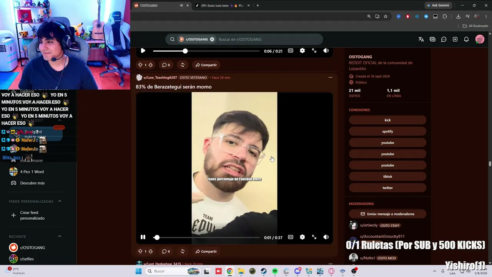Screen dimensions: 492x277
Task: Collapse the Reciente section
Action: 60,236
